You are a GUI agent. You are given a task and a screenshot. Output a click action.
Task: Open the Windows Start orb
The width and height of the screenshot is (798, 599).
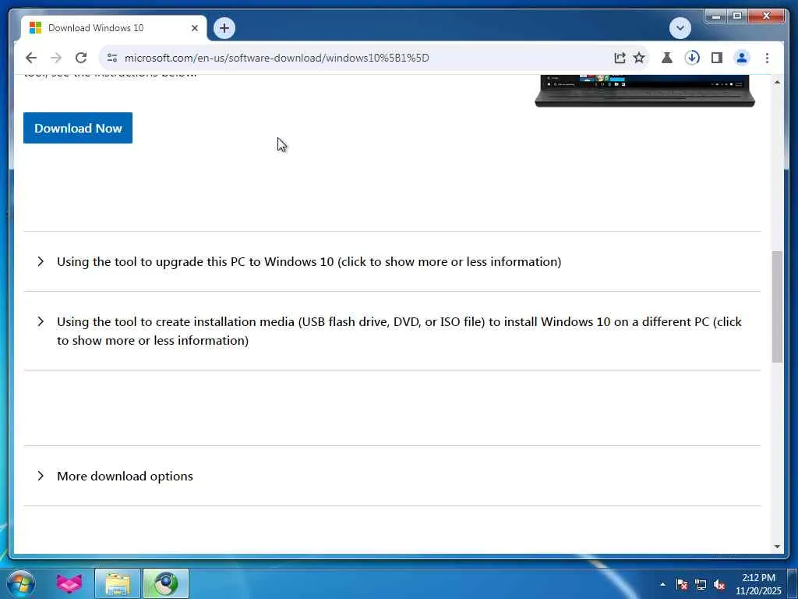pyautogui.click(x=21, y=583)
